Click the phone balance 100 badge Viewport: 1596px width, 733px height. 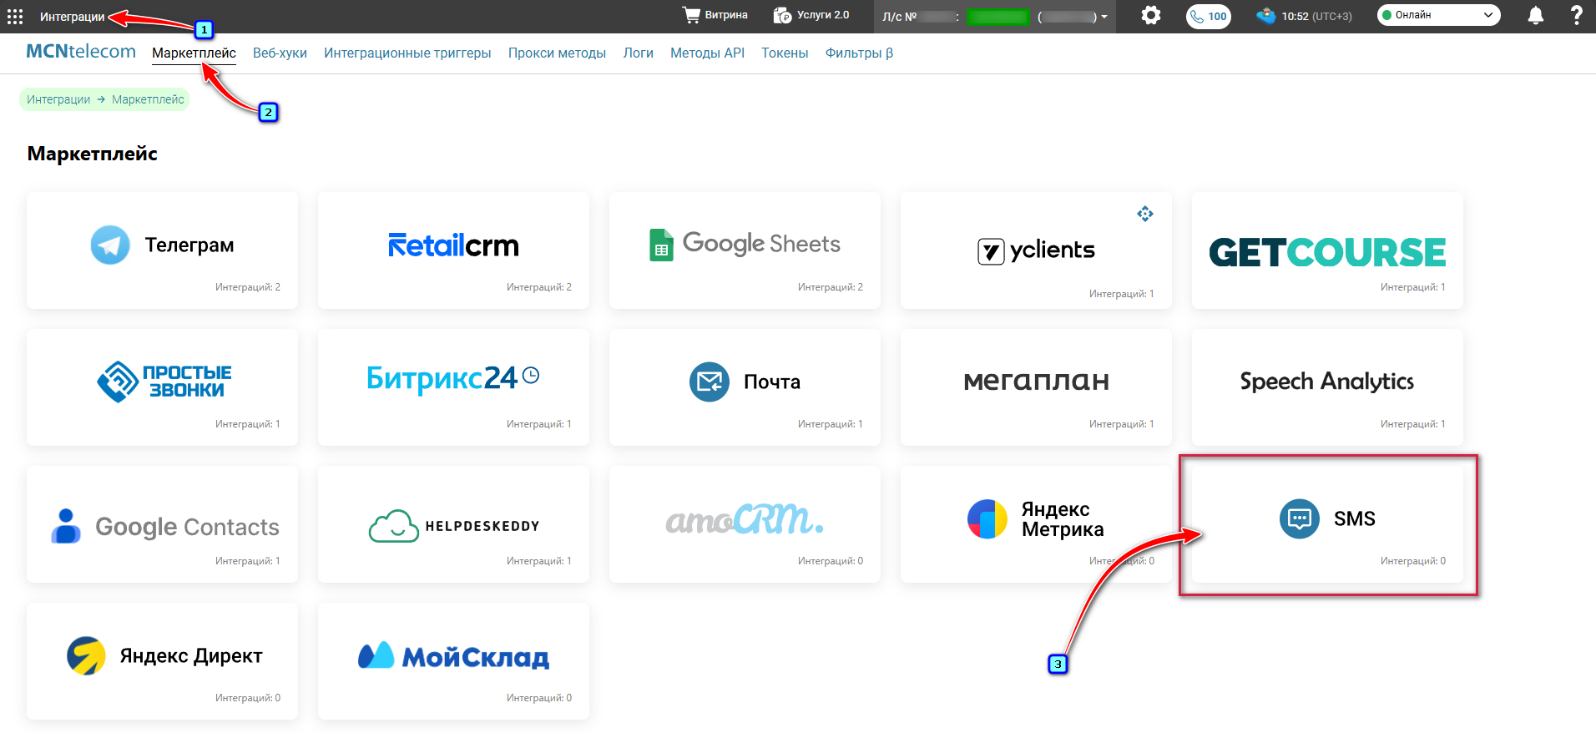click(x=1209, y=16)
